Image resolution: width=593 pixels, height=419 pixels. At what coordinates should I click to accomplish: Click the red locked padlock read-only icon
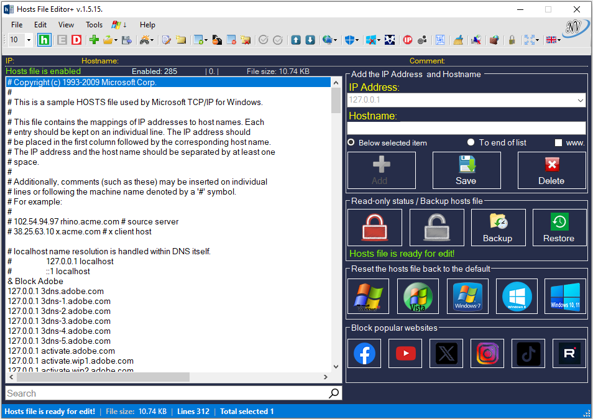point(374,228)
